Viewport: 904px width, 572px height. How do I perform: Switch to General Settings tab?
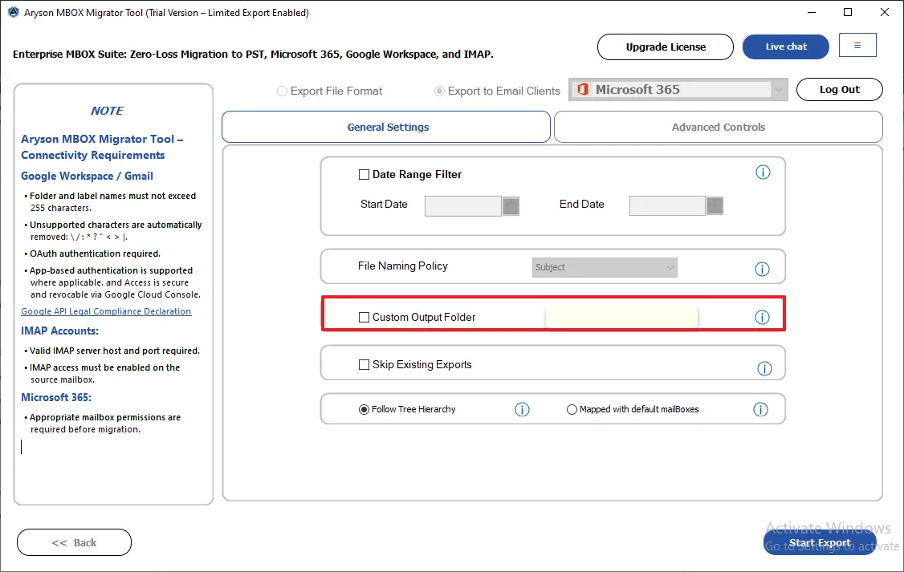[x=386, y=127]
